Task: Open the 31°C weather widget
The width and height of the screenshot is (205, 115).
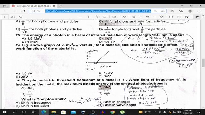Action: point(145,112)
